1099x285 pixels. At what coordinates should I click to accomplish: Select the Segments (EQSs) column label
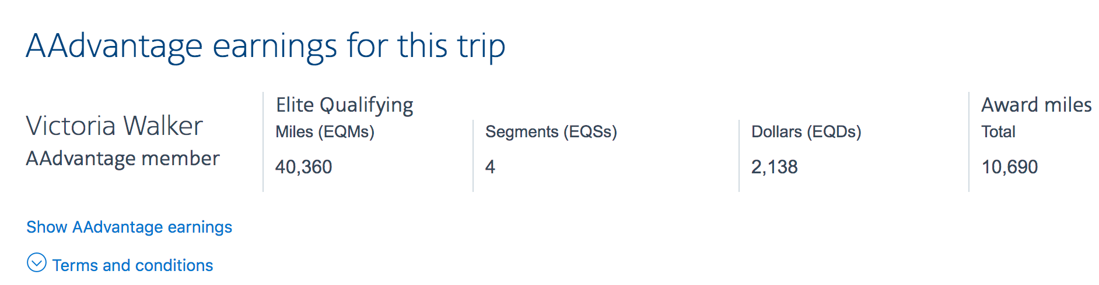pos(551,132)
